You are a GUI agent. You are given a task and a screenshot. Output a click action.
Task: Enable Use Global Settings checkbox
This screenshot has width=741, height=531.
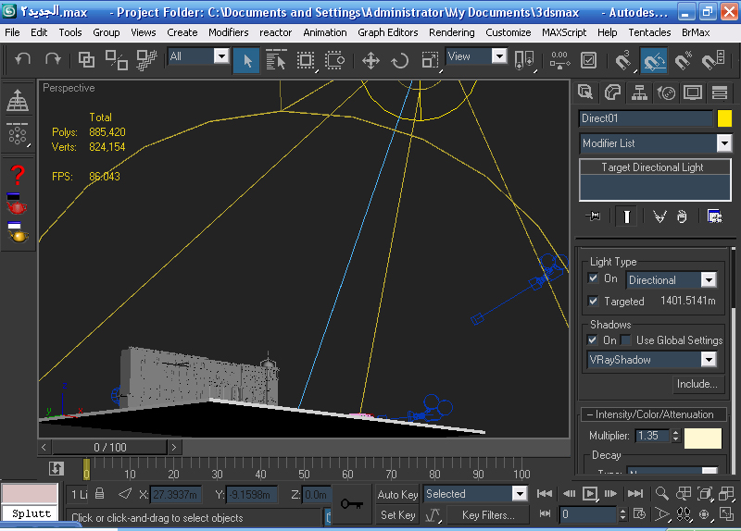626,340
